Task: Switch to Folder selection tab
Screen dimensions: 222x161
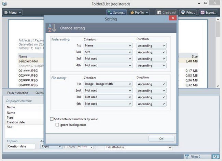Action: (18, 93)
